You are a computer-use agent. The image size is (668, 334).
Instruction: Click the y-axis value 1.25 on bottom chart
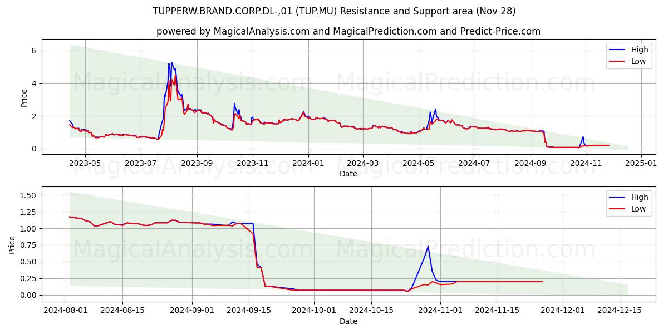point(28,212)
